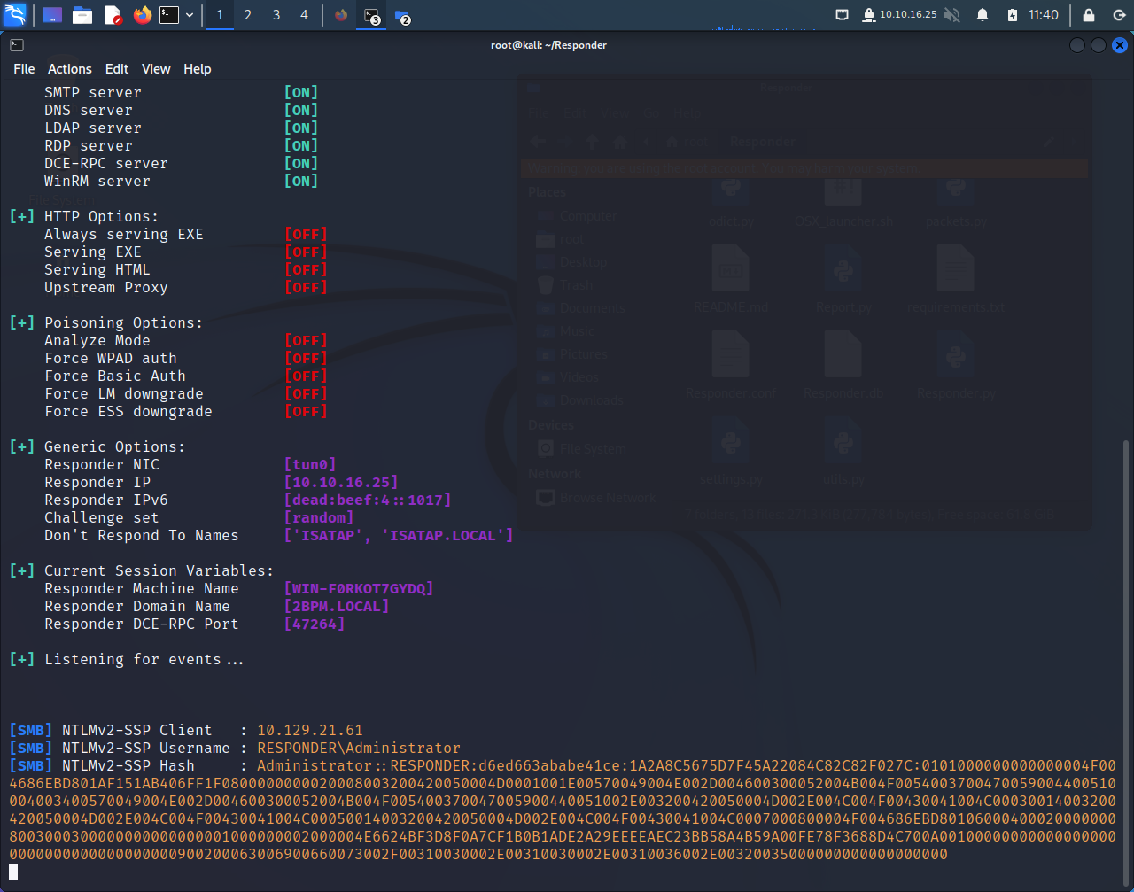Click the terminal cursor block at the prompt
This screenshot has width=1134, height=892.
click(13, 873)
